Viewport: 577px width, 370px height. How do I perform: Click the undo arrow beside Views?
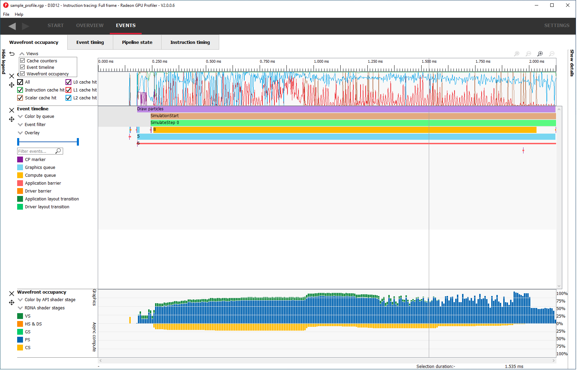tap(12, 54)
